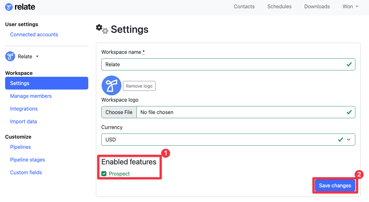Click the green checkmark in Workspace name field

click(x=349, y=64)
